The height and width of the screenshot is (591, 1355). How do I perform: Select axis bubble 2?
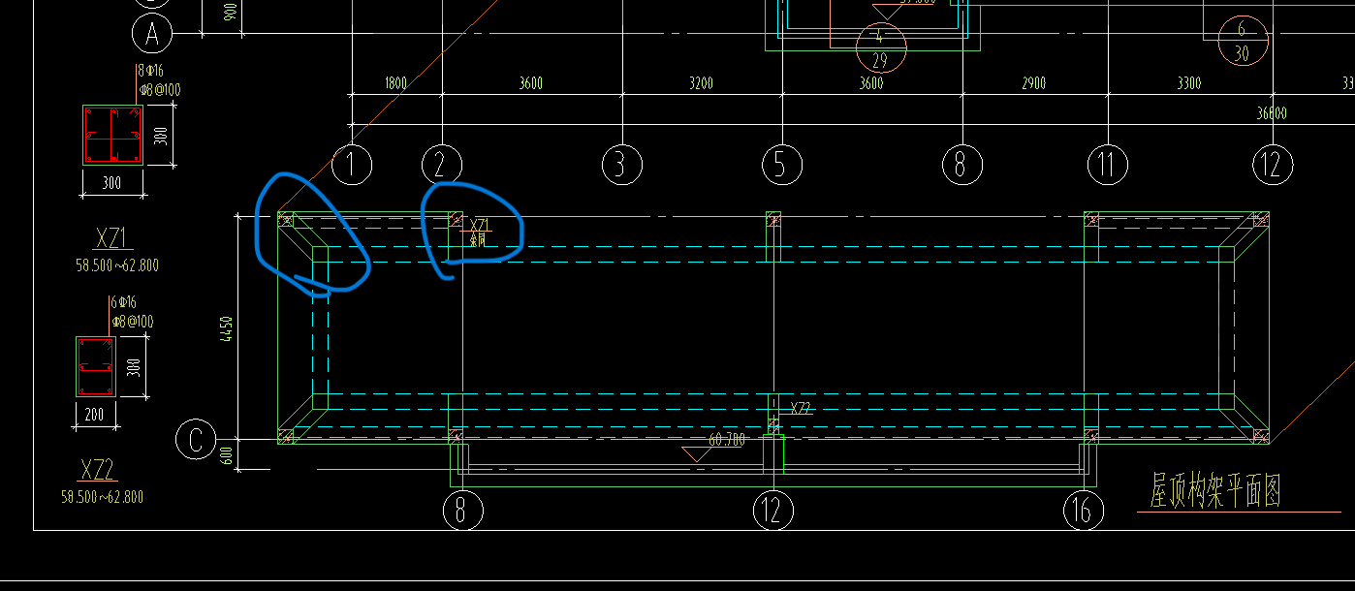tap(442, 165)
